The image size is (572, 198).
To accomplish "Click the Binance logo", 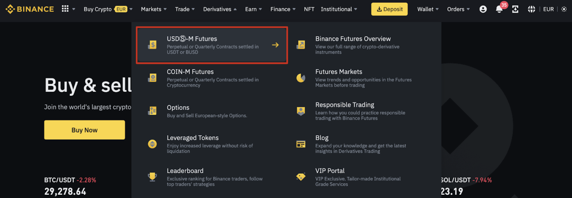I will pyautogui.click(x=29, y=9).
